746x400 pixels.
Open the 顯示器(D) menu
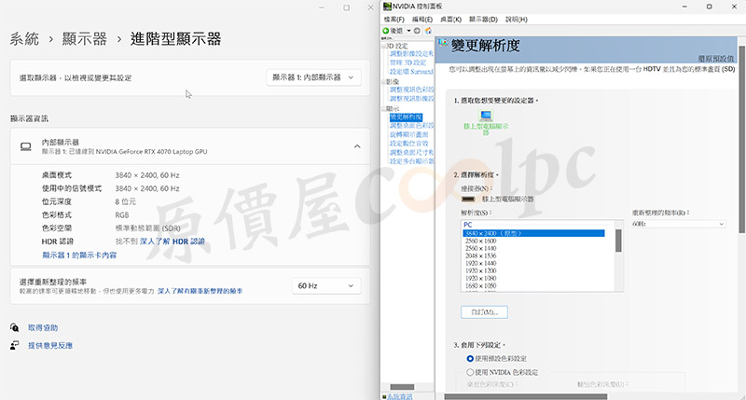(483, 20)
